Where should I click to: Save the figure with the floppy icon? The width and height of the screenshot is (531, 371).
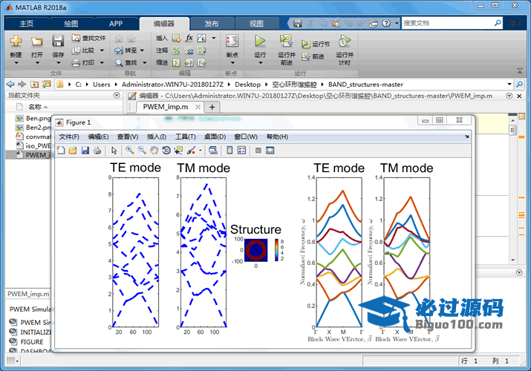click(x=85, y=151)
